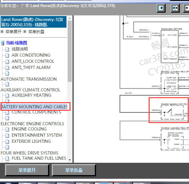Open AIR CONDITIONING wiring diagram
The image size is (189, 184).
31,55
